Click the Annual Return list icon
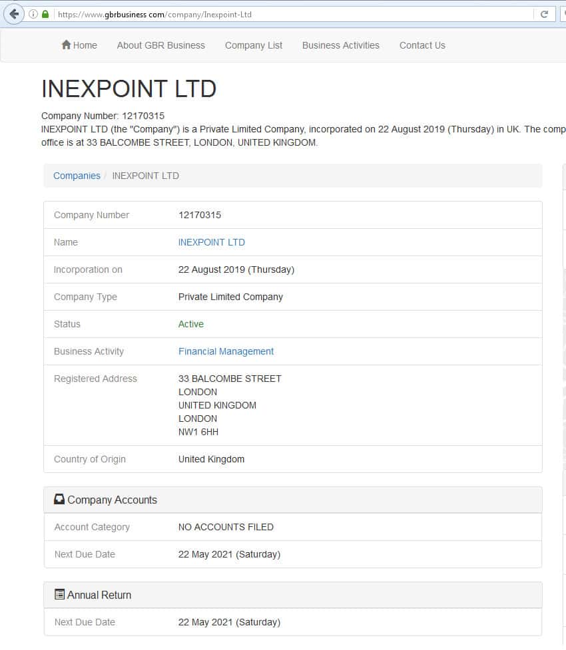 59,595
